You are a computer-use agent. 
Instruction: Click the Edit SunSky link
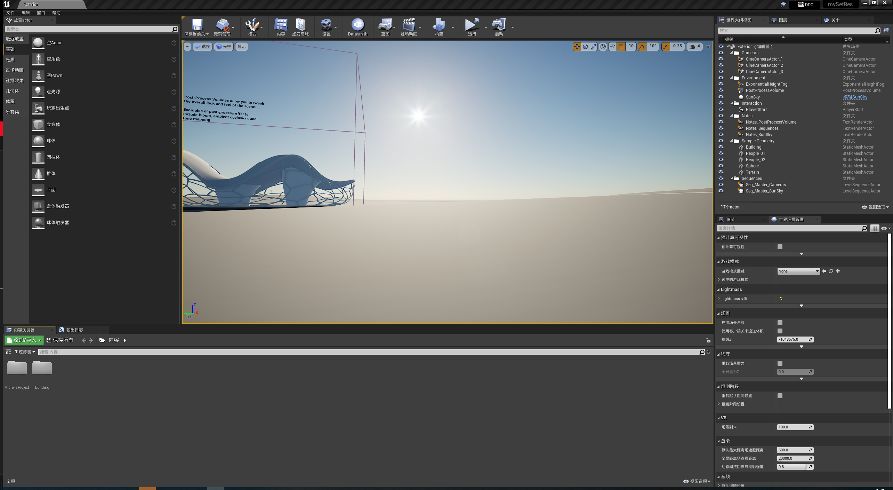coord(855,97)
